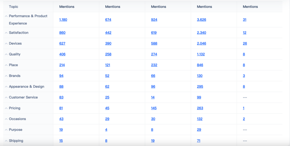Viewport: 290px width, 146px height.
Task: Toggle the Occasions row chevron
Action: click(6, 119)
